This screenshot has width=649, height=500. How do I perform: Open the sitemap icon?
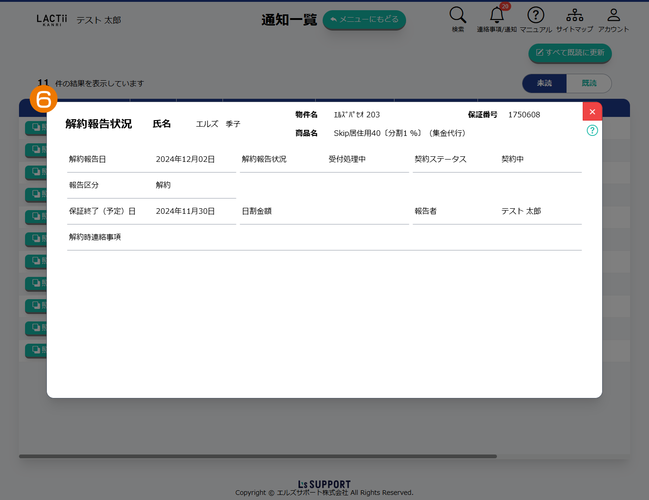pos(574,15)
